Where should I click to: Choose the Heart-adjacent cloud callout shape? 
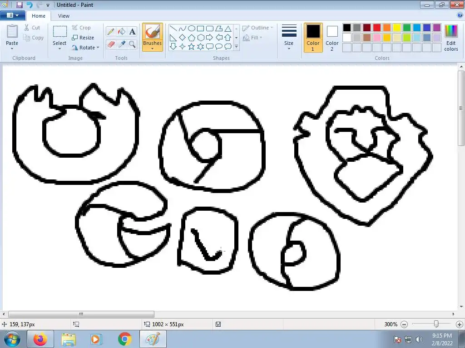pos(228,47)
